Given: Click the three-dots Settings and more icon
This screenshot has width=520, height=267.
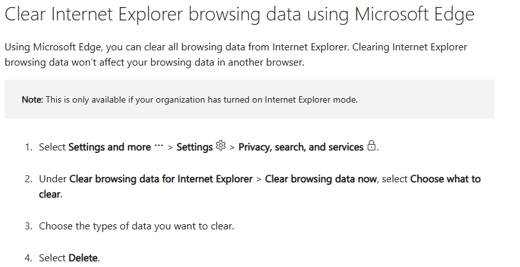Looking at the screenshot, I should (159, 146).
